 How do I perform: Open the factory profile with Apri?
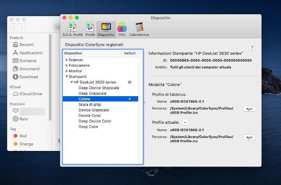point(249,109)
